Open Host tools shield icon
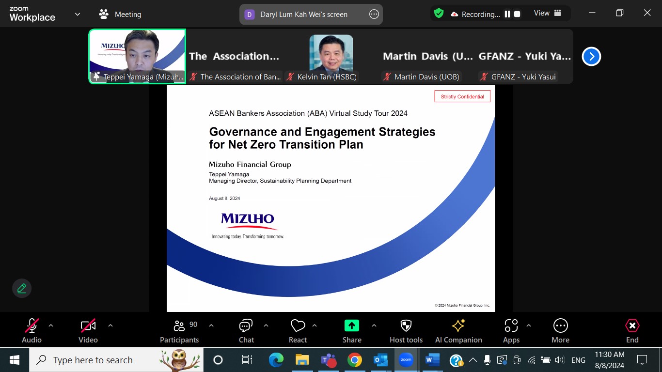This screenshot has height=372, width=662. pos(406,330)
